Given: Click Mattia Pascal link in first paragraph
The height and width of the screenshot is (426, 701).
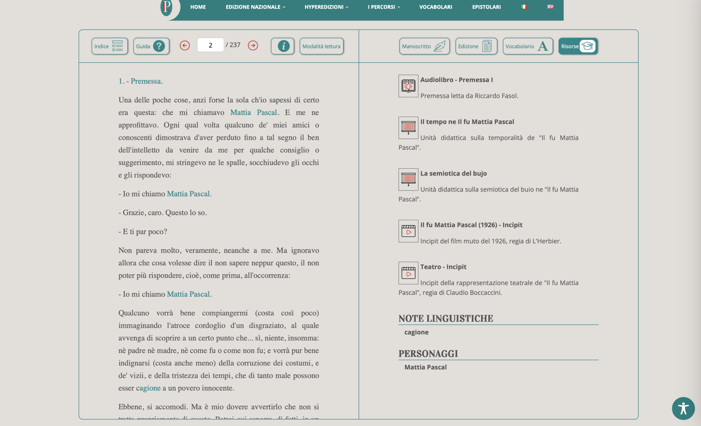Looking at the screenshot, I should 254,112.
